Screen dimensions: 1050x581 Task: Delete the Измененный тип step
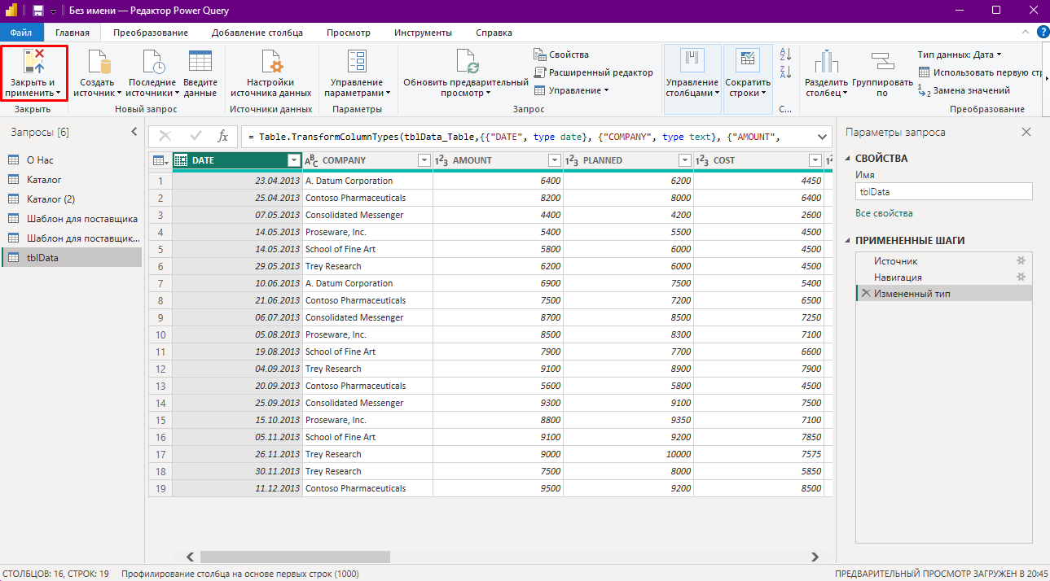click(x=865, y=294)
